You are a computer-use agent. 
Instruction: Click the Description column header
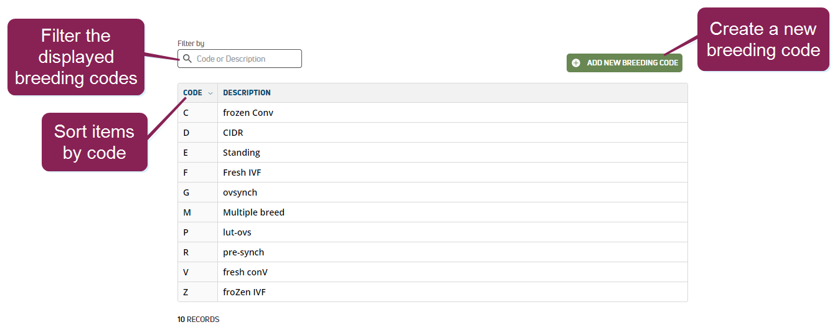point(247,93)
